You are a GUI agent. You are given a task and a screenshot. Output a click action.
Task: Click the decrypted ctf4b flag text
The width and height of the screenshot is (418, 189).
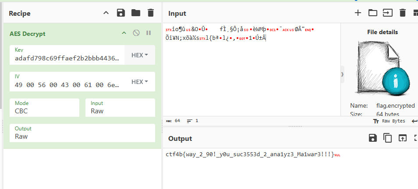(250, 154)
